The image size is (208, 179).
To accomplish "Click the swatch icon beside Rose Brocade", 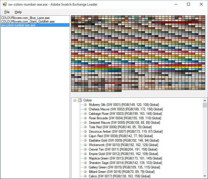I will click(85, 118).
